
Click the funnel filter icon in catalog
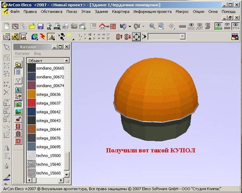[19, 80]
